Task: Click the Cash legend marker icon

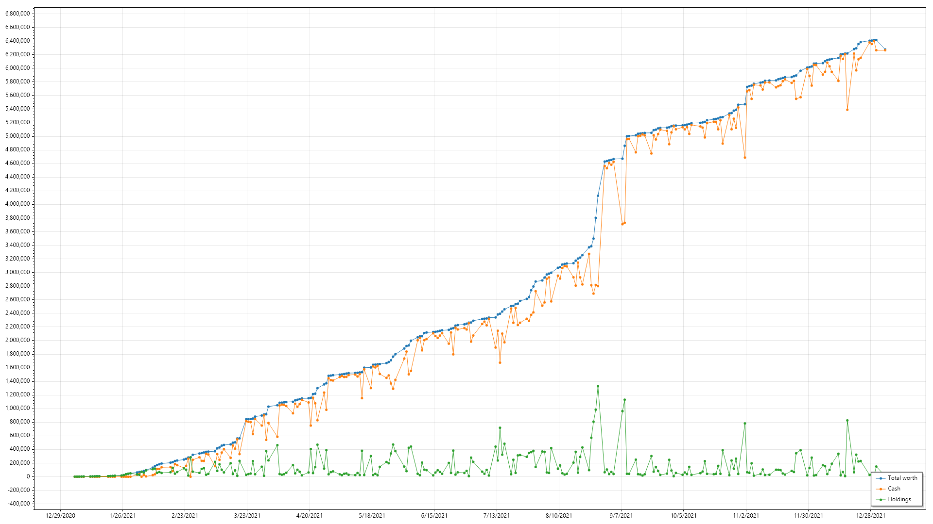Action: click(881, 489)
